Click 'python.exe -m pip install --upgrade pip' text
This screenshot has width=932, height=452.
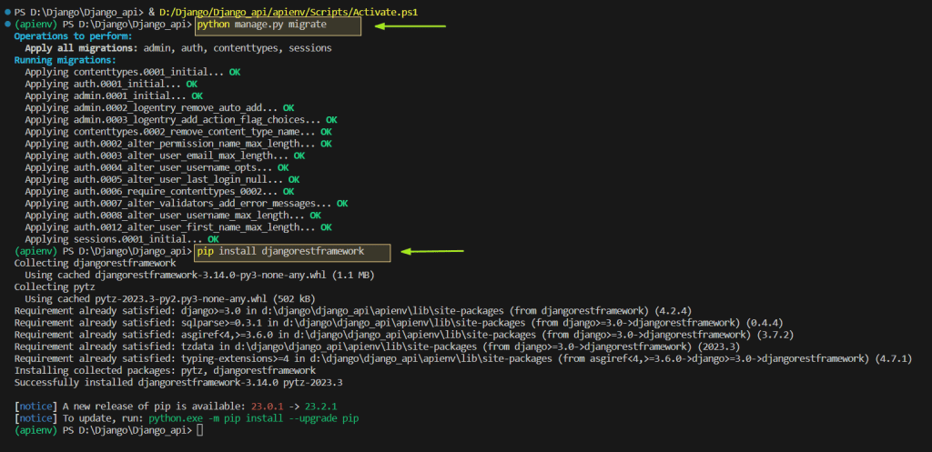pos(254,418)
